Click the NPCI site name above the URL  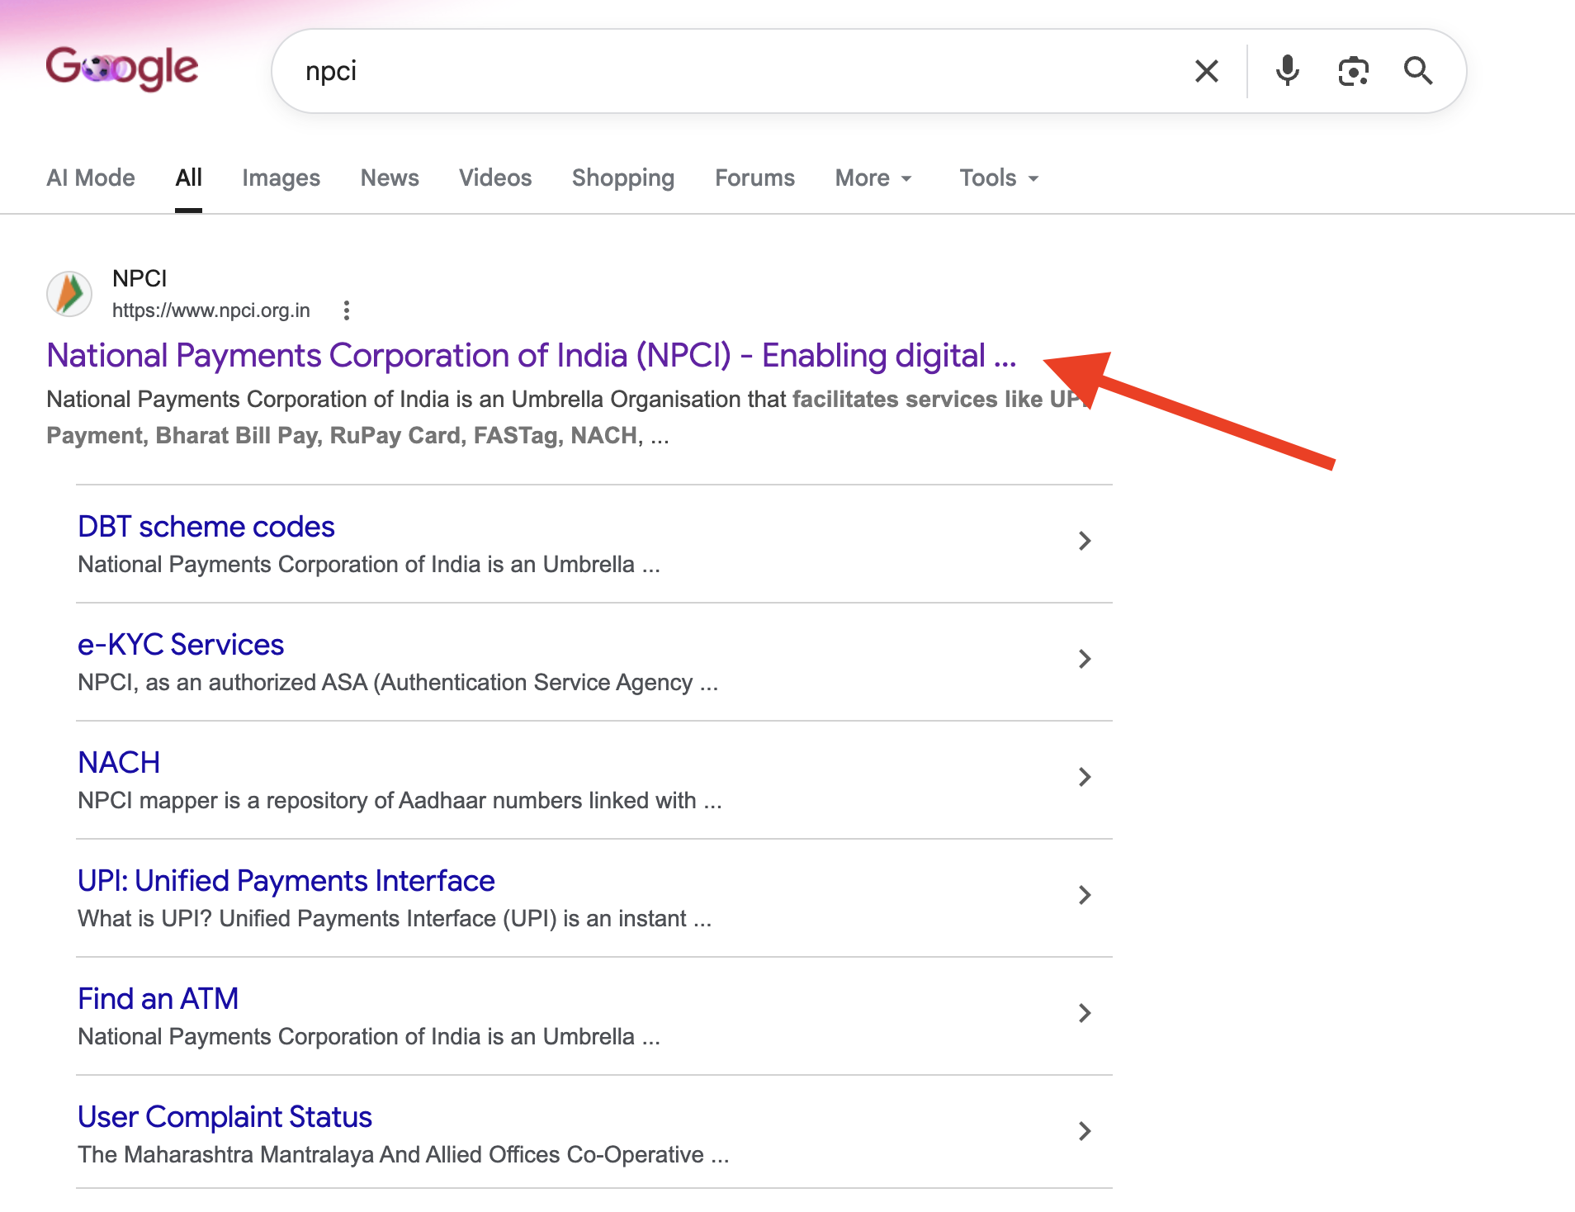click(140, 278)
